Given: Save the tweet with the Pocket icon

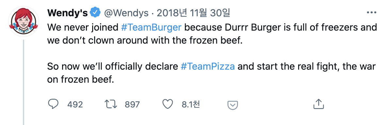Looking at the screenshot, I should click(232, 105).
